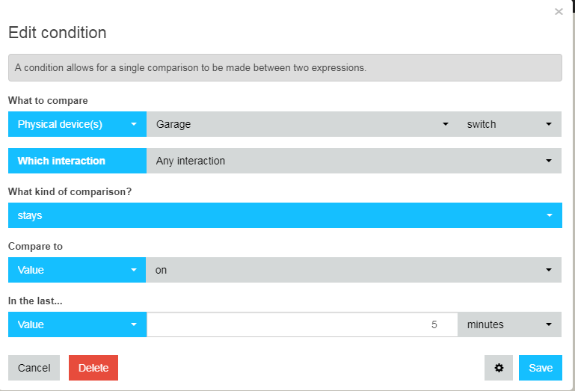
Task: Click the Save button
Action: (x=540, y=368)
